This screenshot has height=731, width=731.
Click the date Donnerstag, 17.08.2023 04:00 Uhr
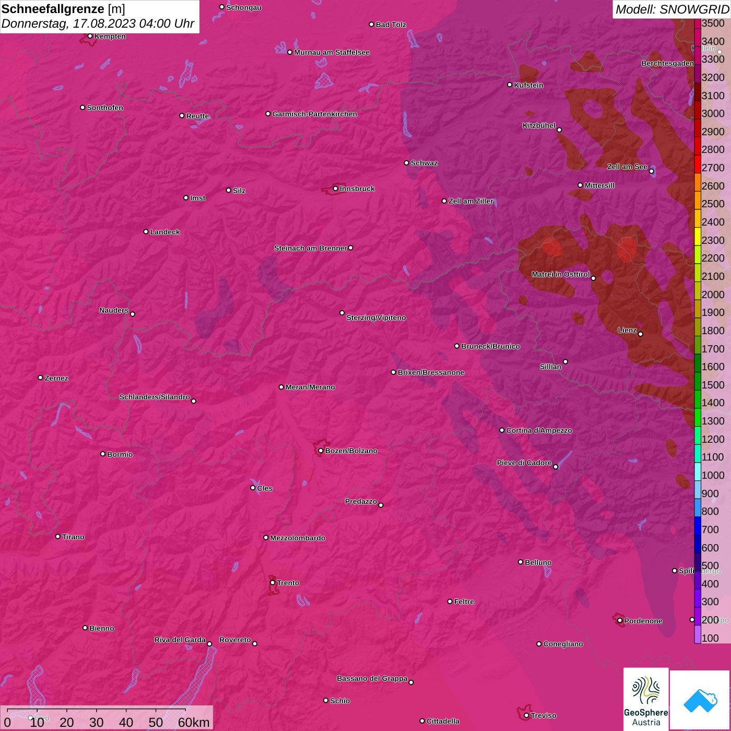(x=98, y=23)
